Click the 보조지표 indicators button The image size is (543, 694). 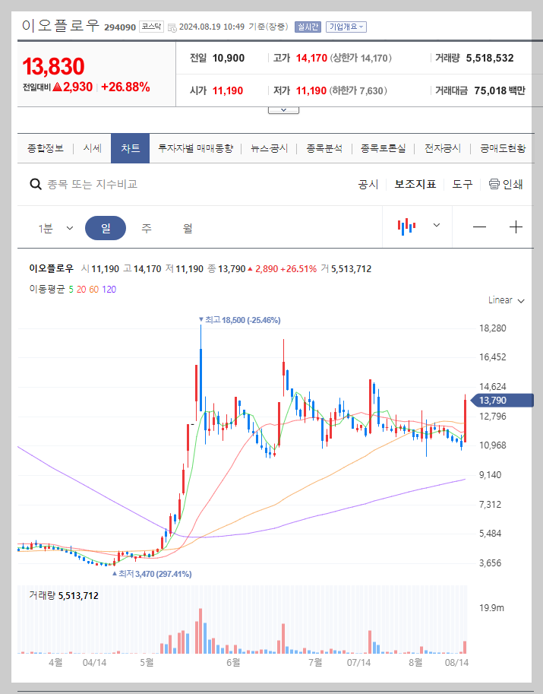[415, 184]
